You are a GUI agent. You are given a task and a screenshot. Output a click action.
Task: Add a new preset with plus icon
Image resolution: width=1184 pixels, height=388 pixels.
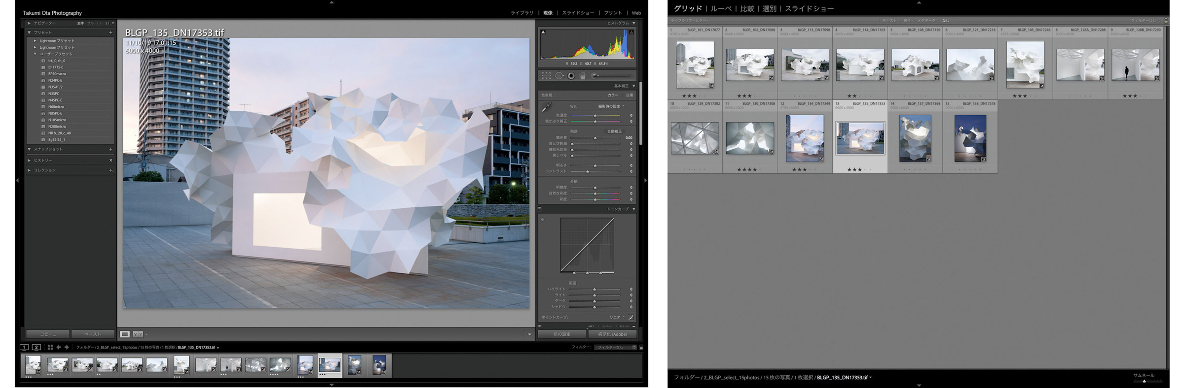pos(111,32)
